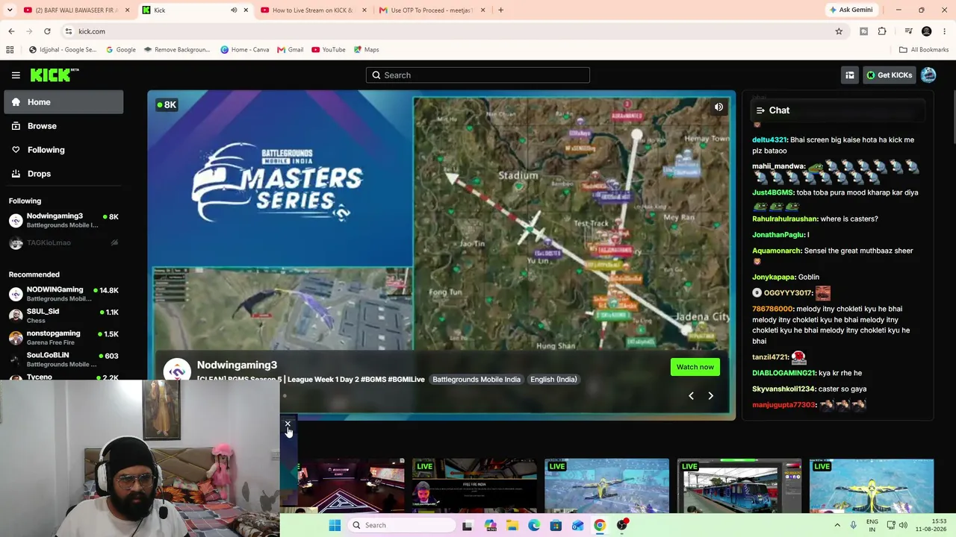
Task: Switch to the YouTube BARF WALI BAWASEER tab
Action: [x=76, y=10]
